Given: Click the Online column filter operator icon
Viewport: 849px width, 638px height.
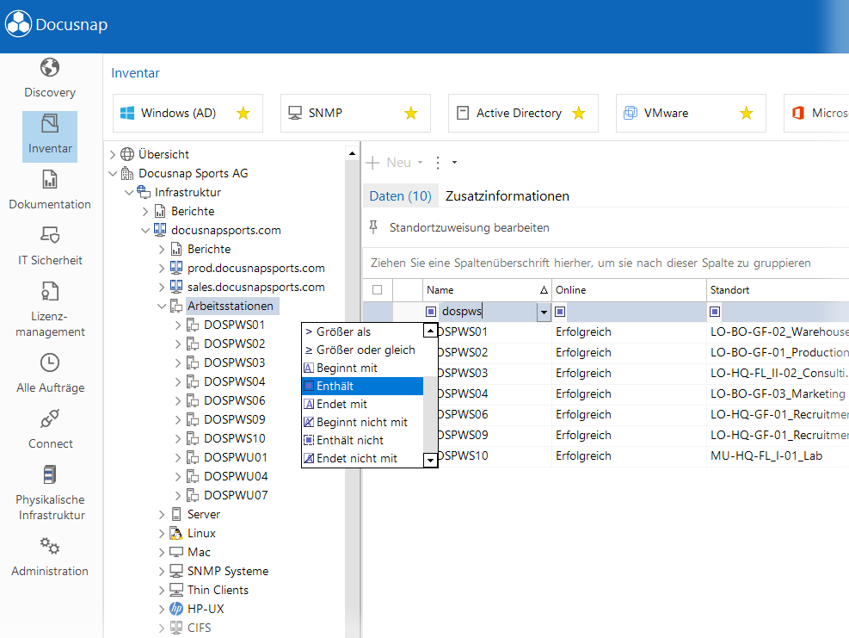Looking at the screenshot, I should (560, 311).
